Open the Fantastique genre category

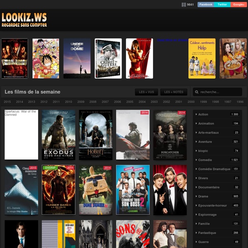pyautogui.click(x=217, y=233)
